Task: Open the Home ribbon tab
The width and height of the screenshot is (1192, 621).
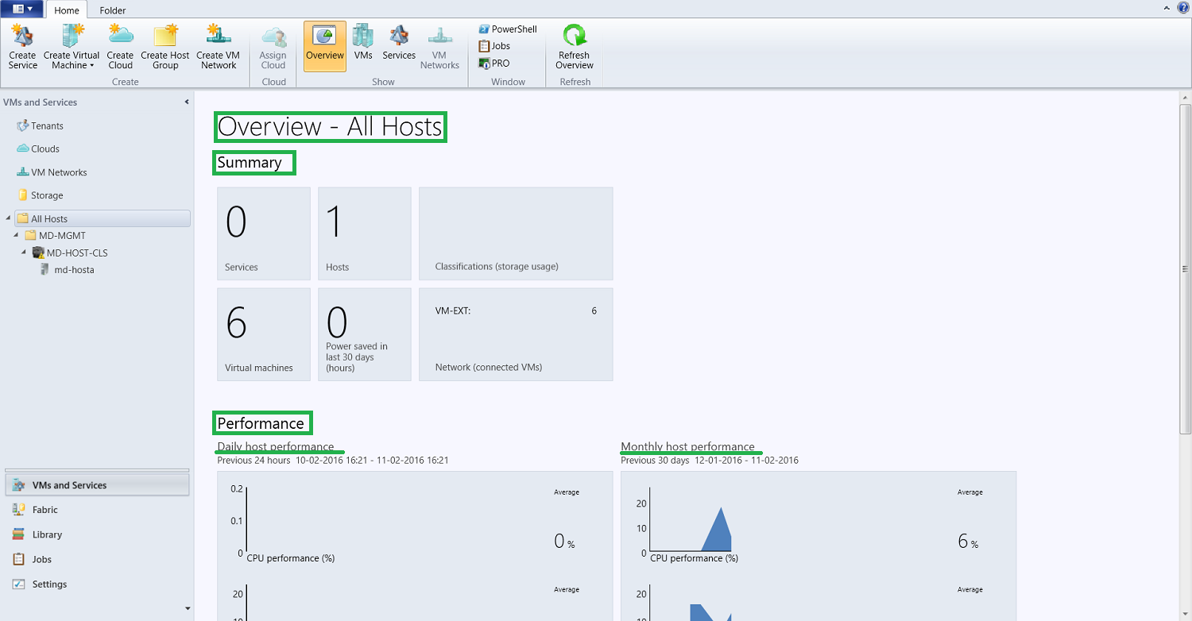Action: [x=66, y=10]
